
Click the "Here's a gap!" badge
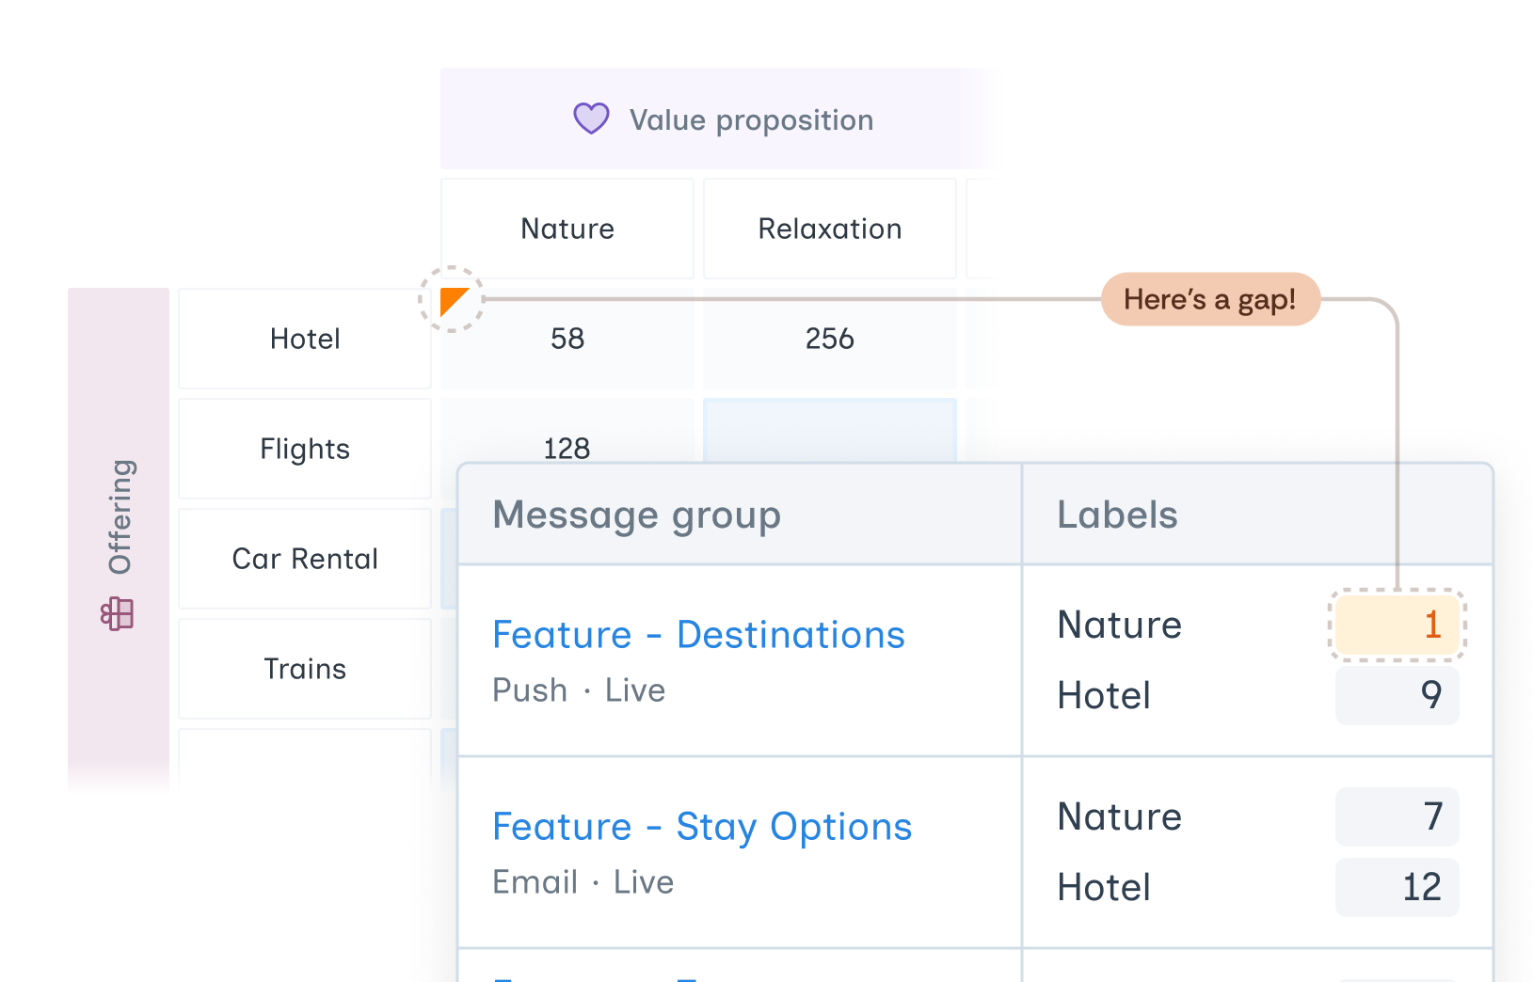(x=1209, y=299)
